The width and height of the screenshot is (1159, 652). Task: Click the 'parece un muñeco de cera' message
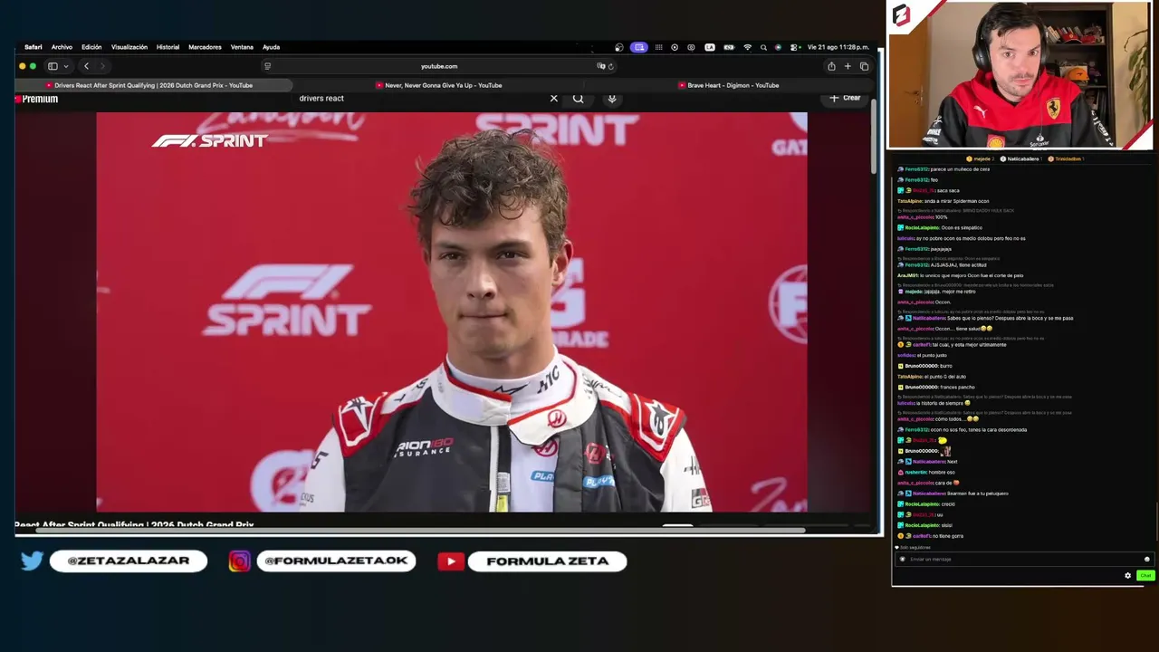coord(943,169)
